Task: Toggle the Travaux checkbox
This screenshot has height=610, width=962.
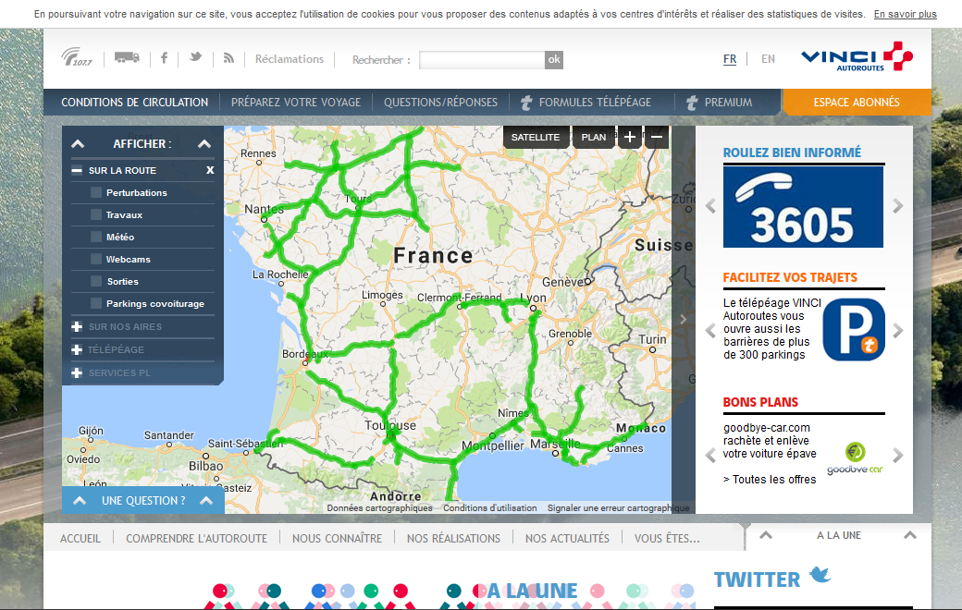Action: click(x=95, y=214)
